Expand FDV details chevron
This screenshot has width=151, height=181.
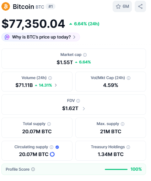pyautogui.click(x=84, y=108)
